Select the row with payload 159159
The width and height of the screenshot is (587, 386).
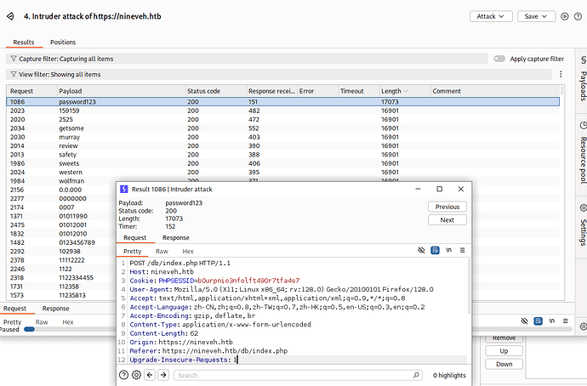[x=283, y=111]
